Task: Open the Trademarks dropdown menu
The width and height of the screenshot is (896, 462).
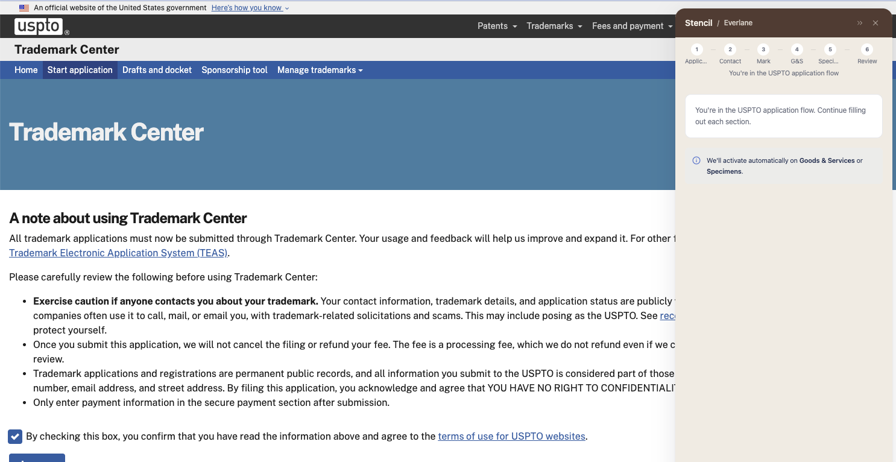Action: 554,26
